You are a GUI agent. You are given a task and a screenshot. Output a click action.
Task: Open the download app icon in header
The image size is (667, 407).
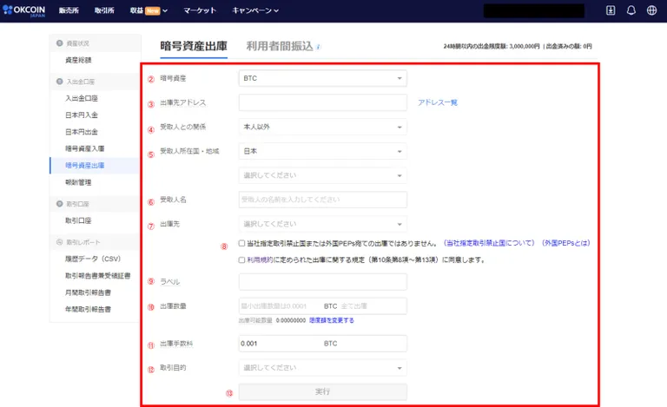coord(611,10)
